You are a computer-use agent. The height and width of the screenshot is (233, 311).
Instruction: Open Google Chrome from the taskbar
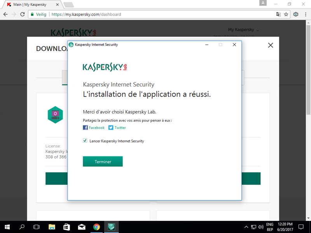pos(96,227)
